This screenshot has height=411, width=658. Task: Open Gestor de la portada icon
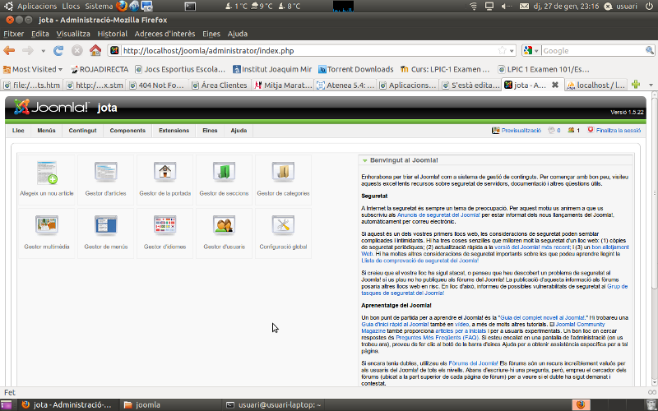tap(165, 179)
